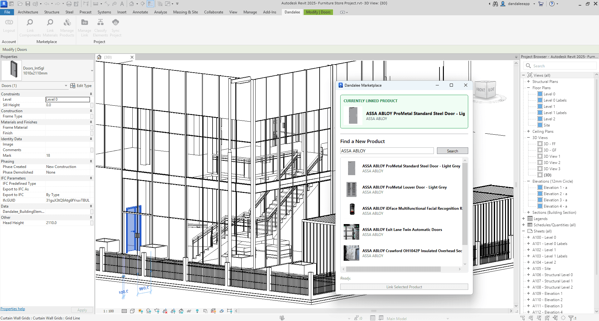Click Link Materials in the ribbon
The width and height of the screenshot is (599, 321).
click(50, 28)
